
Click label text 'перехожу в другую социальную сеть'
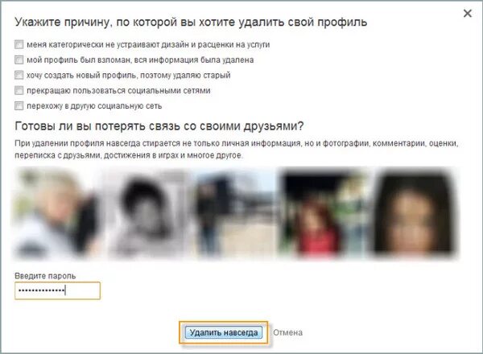(94, 106)
